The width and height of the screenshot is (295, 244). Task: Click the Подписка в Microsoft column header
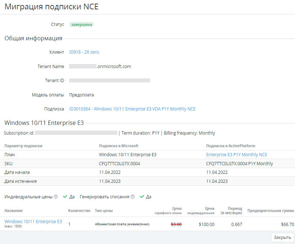119,146
